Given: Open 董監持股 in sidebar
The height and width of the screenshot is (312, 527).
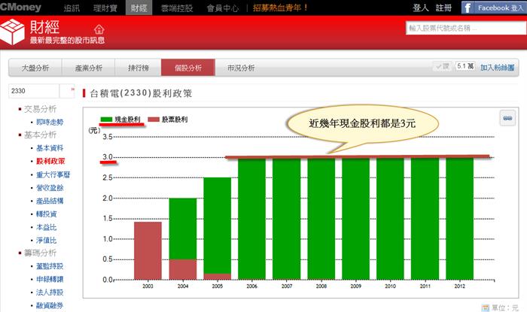Looking at the screenshot, I should click(x=50, y=266).
